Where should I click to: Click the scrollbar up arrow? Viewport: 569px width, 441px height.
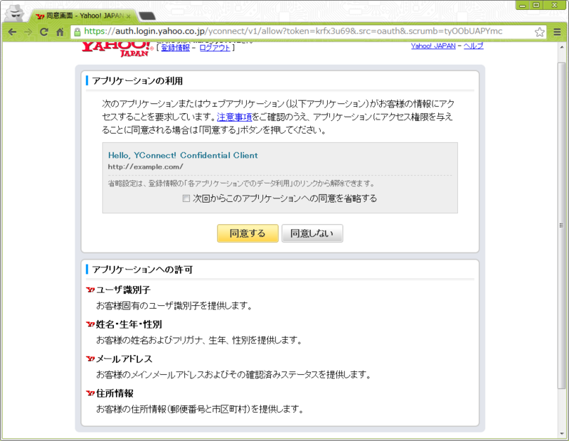point(561,47)
